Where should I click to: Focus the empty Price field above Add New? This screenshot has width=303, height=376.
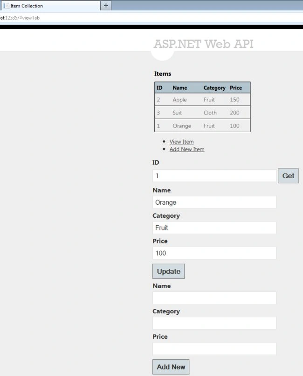214,349
